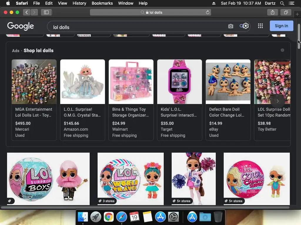The height and width of the screenshot is (225, 301).
Task: Open the Google apps grid
Action: (x=260, y=26)
